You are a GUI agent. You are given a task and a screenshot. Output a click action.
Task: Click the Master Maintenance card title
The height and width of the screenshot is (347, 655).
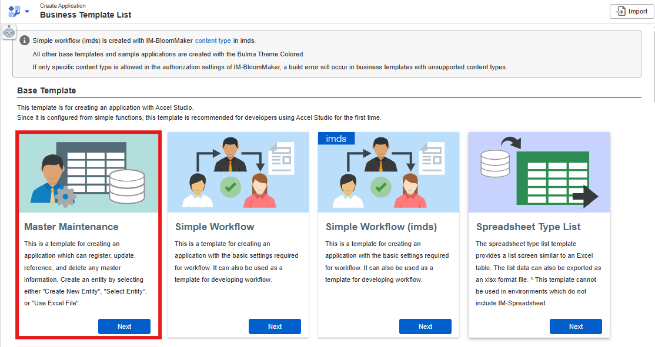click(x=71, y=227)
